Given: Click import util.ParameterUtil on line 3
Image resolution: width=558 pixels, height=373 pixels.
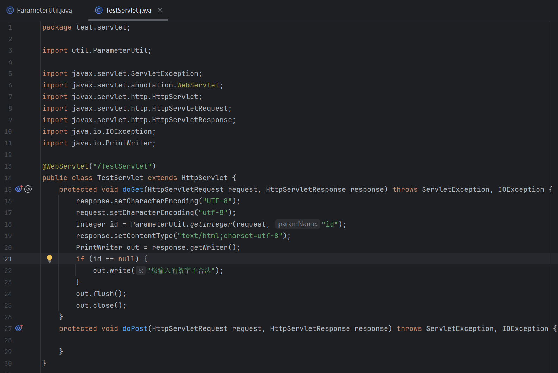Looking at the screenshot, I should 97,50.
